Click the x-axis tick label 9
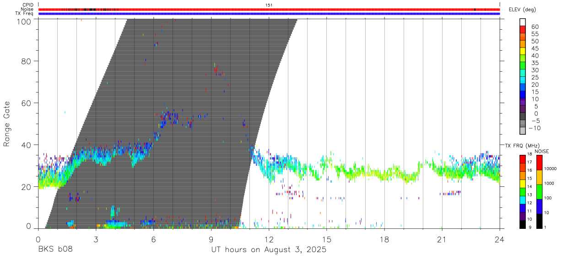 click(211, 239)
